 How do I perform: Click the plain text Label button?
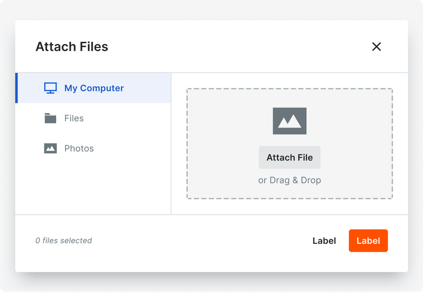[x=324, y=241]
